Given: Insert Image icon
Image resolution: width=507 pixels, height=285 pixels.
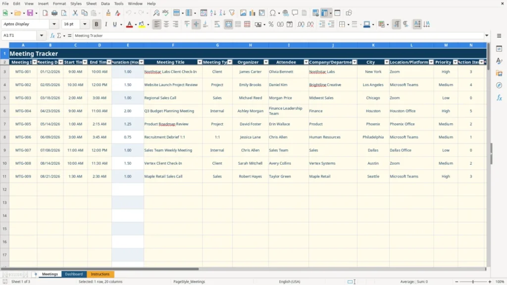Looking at the screenshot, I should tap(243, 13).
